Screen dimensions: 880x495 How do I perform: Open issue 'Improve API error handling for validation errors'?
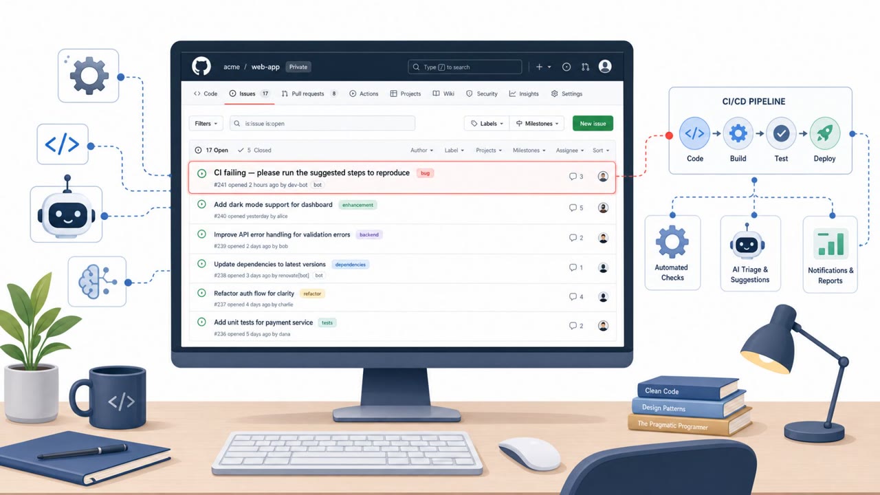[282, 234]
